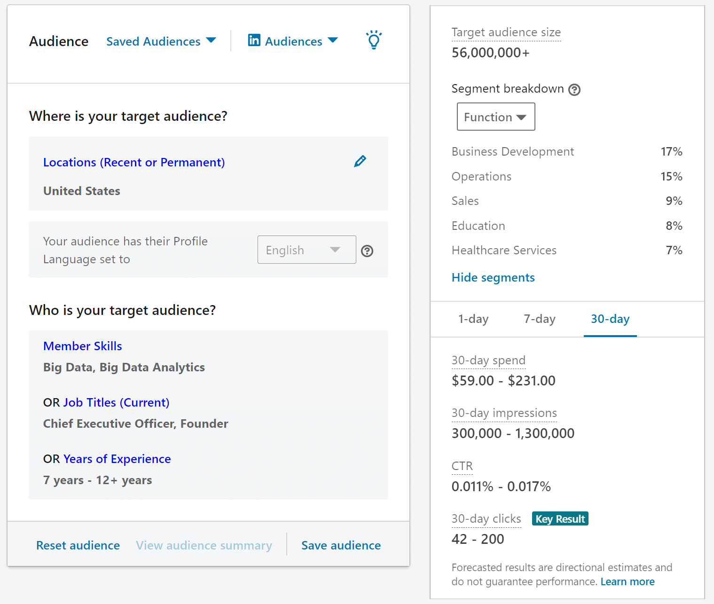Screen dimensions: 714x604
Task: Select the 30-day forecast tab
Action: click(x=610, y=319)
